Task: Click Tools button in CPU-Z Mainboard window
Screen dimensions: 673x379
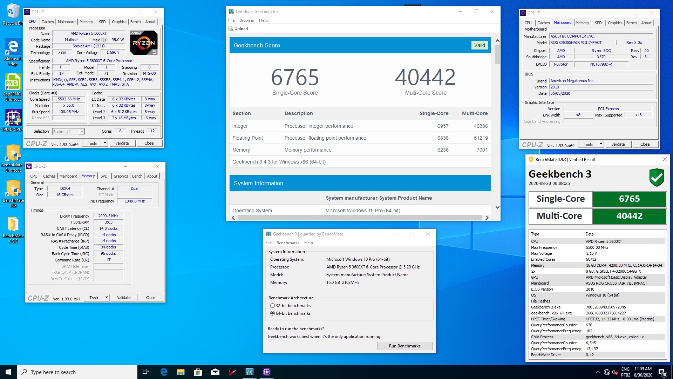Action: click(x=588, y=144)
